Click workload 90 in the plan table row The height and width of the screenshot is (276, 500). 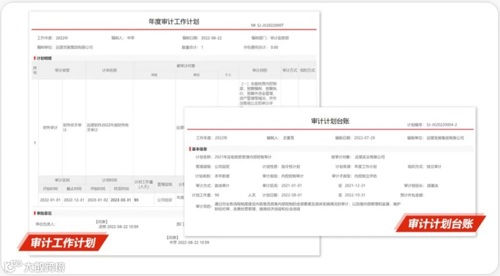[136, 200]
